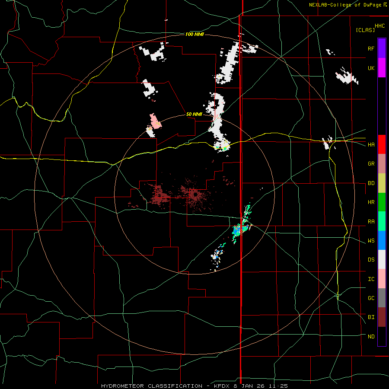Image resolution: width=389 pixels, height=389 pixels.
Task: Click the "IC" legend label
Action: coord(371,279)
